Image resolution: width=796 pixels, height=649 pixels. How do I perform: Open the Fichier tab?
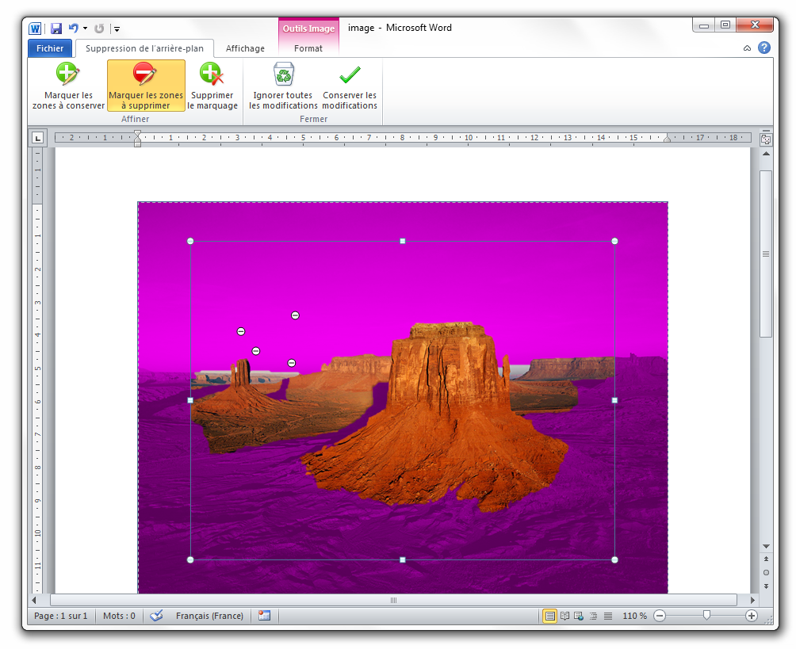click(x=50, y=48)
